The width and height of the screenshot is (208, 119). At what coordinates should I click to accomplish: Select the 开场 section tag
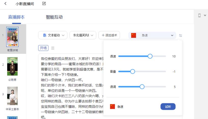[x=43, y=48]
